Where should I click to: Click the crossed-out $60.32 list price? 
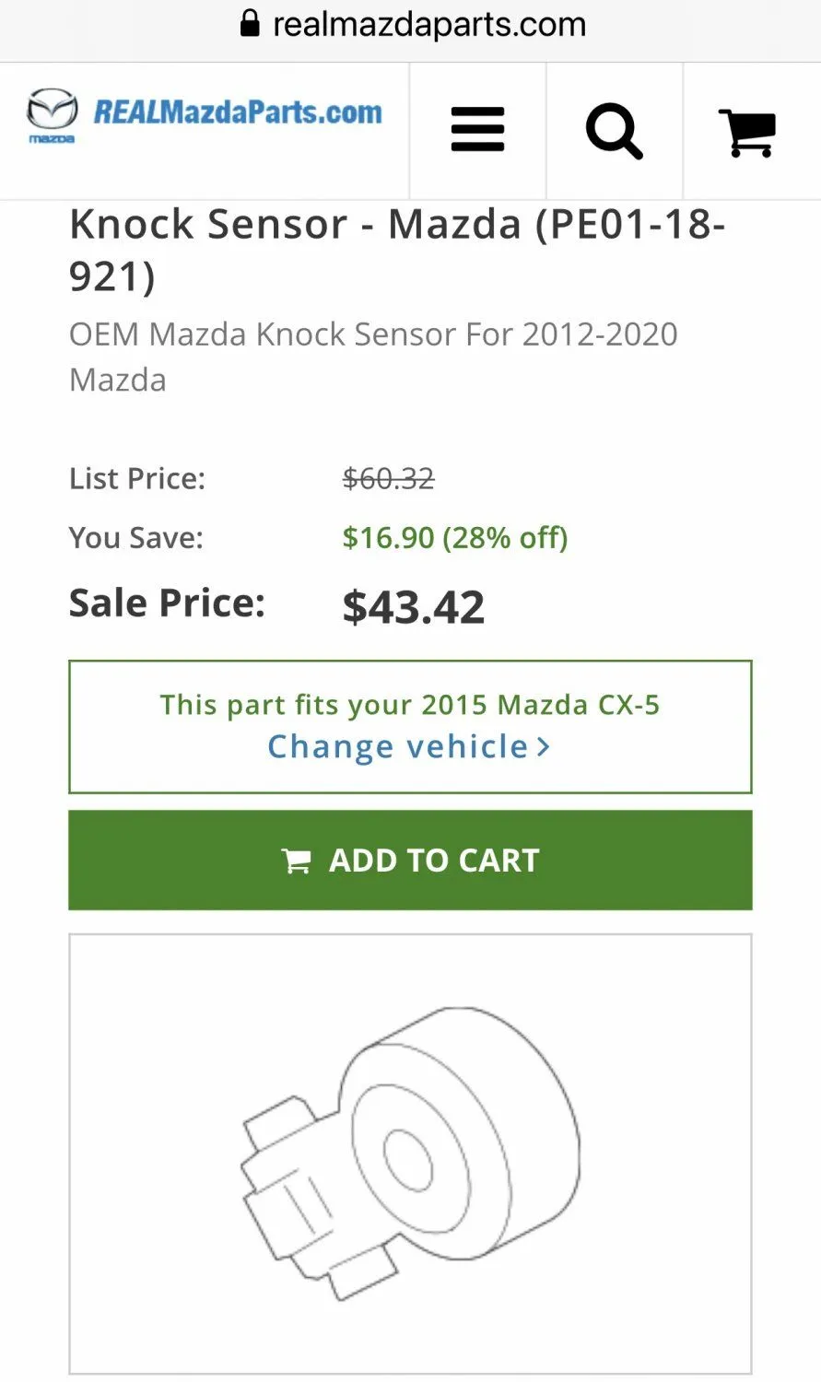[388, 479]
